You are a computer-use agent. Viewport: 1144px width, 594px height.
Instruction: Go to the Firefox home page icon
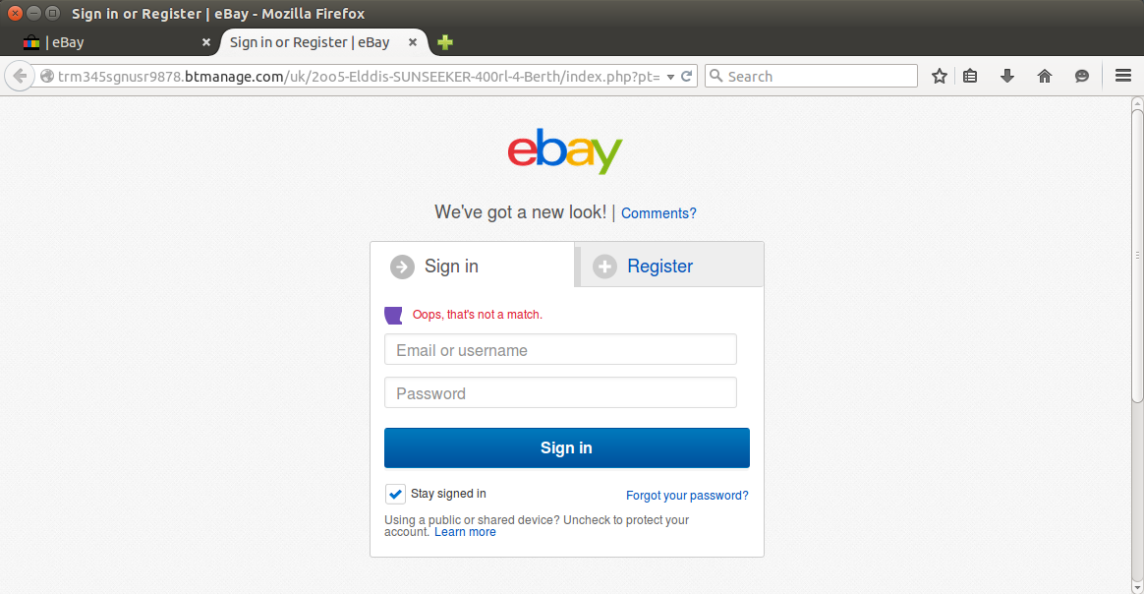coord(1044,76)
